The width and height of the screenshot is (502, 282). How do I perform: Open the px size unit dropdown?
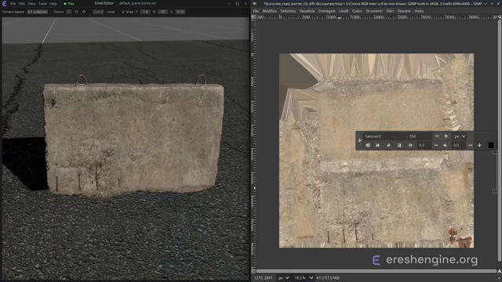[460, 136]
